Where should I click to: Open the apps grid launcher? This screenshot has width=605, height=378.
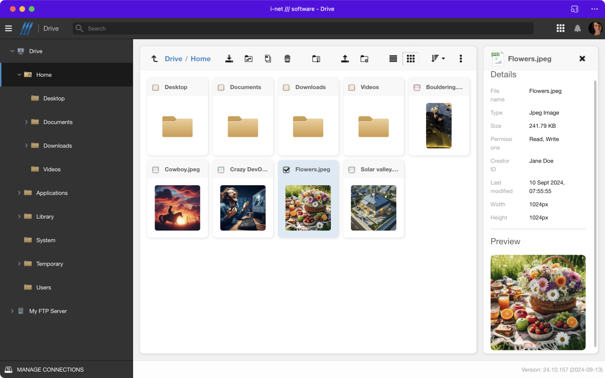pos(560,28)
